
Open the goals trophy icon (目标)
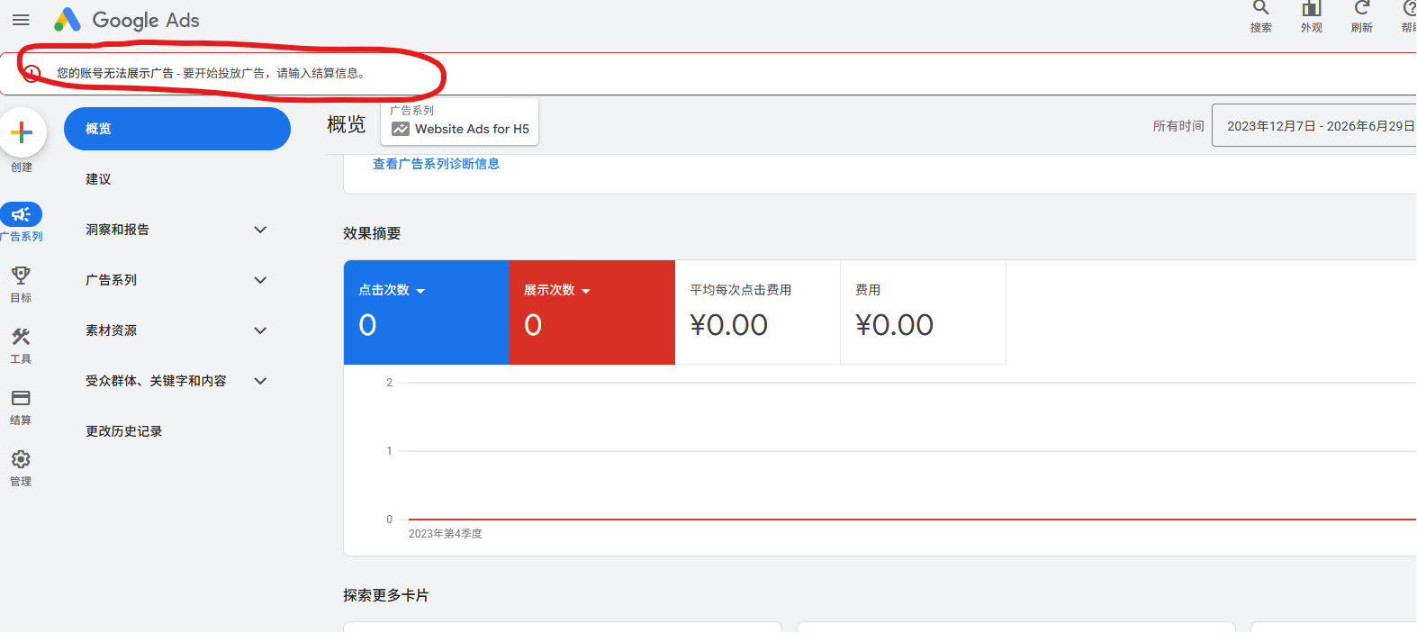(x=21, y=275)
